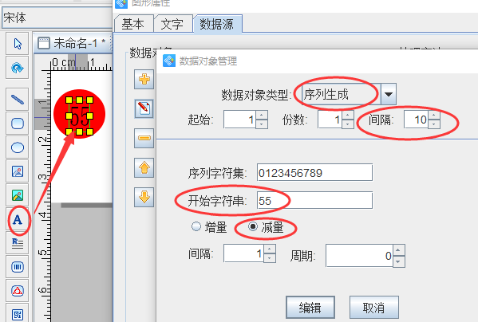Click the edit data object pencil icon
Image resolution: width=478 pixels, height=322 pixels.
(144, 108)
